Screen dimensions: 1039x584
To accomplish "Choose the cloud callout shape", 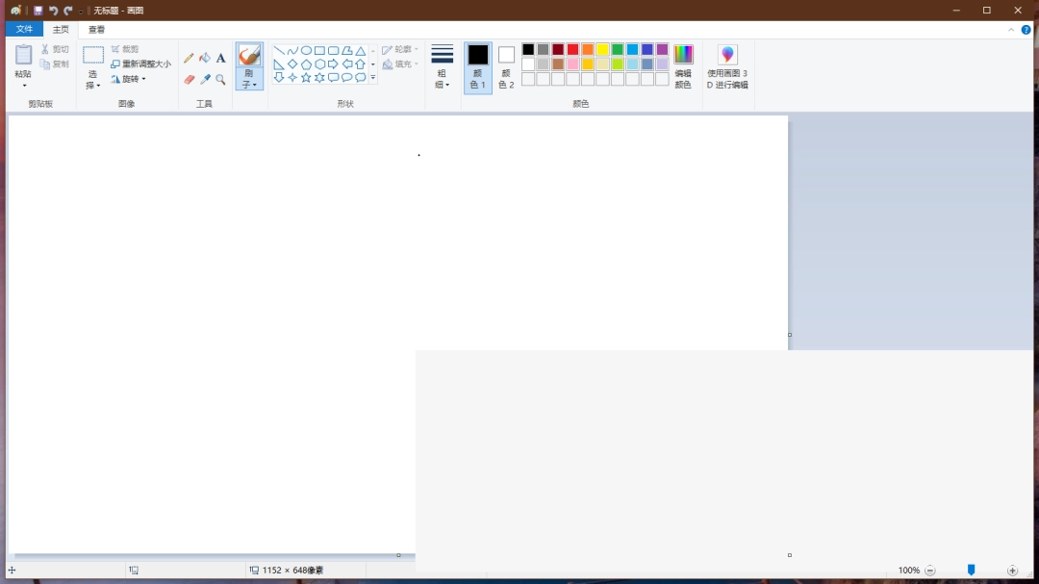I will click(x=361, y=78).
